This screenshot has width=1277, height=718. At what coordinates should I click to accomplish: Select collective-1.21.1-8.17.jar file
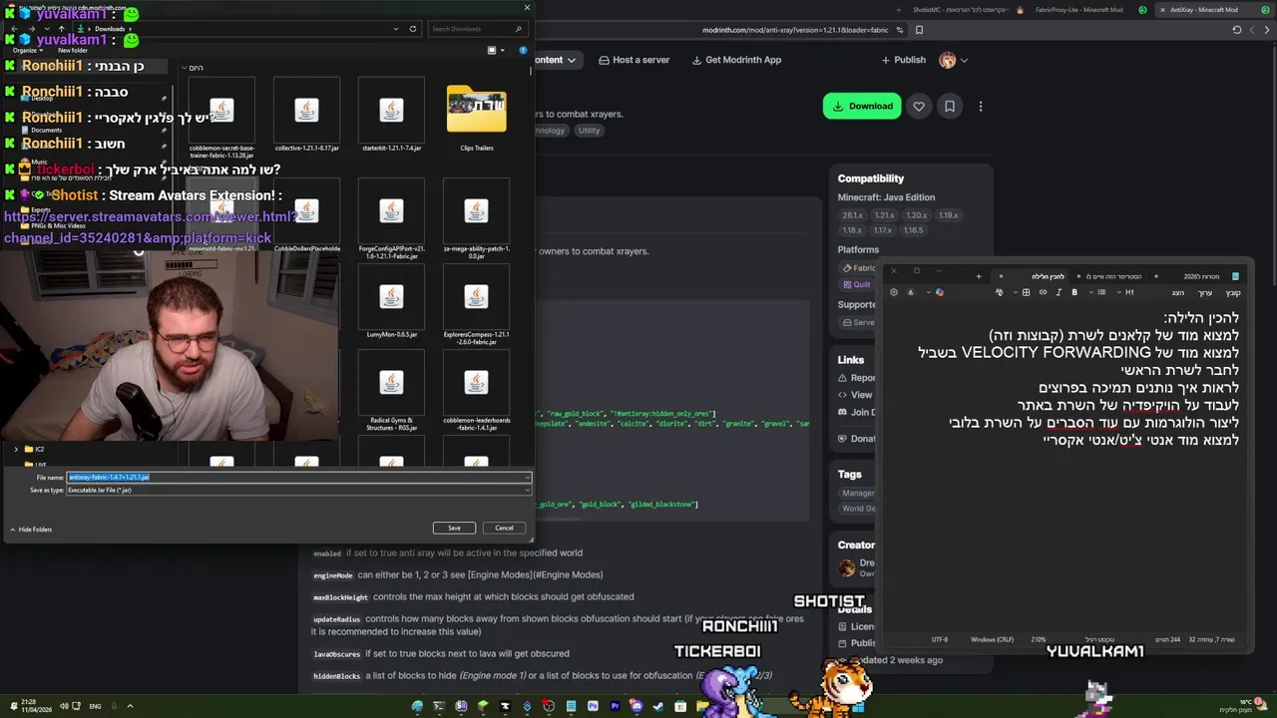click(306, 117)
